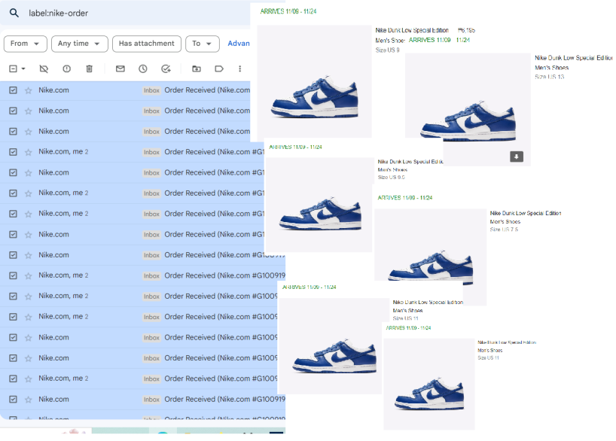Click the download icon on Size US 13 shoe image
Viewport: 616px width, 441px height.
[x=516, y=157]
